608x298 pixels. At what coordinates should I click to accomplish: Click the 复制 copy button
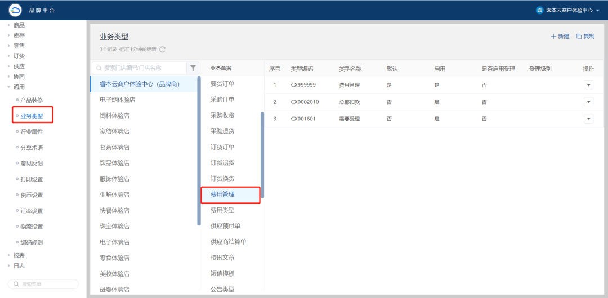585,37
